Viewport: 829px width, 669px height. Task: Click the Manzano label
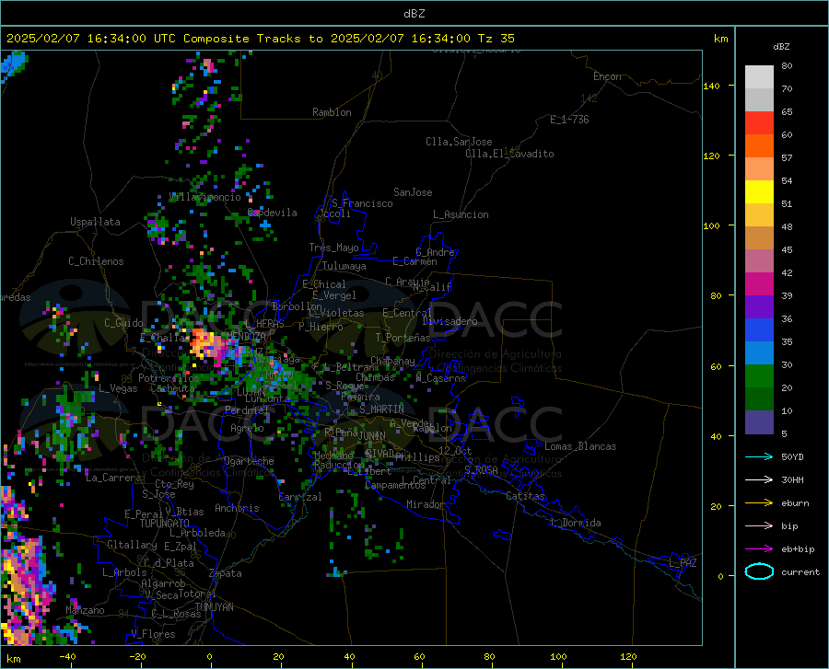(x=85, y=610)
